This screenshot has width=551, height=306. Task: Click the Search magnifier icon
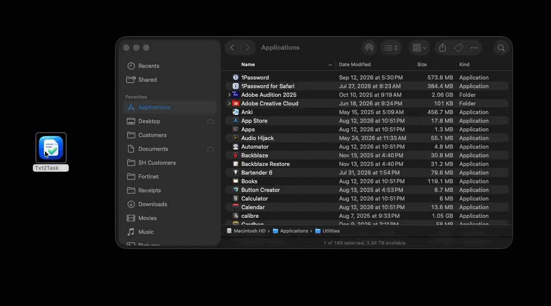[x=501, y=48]
